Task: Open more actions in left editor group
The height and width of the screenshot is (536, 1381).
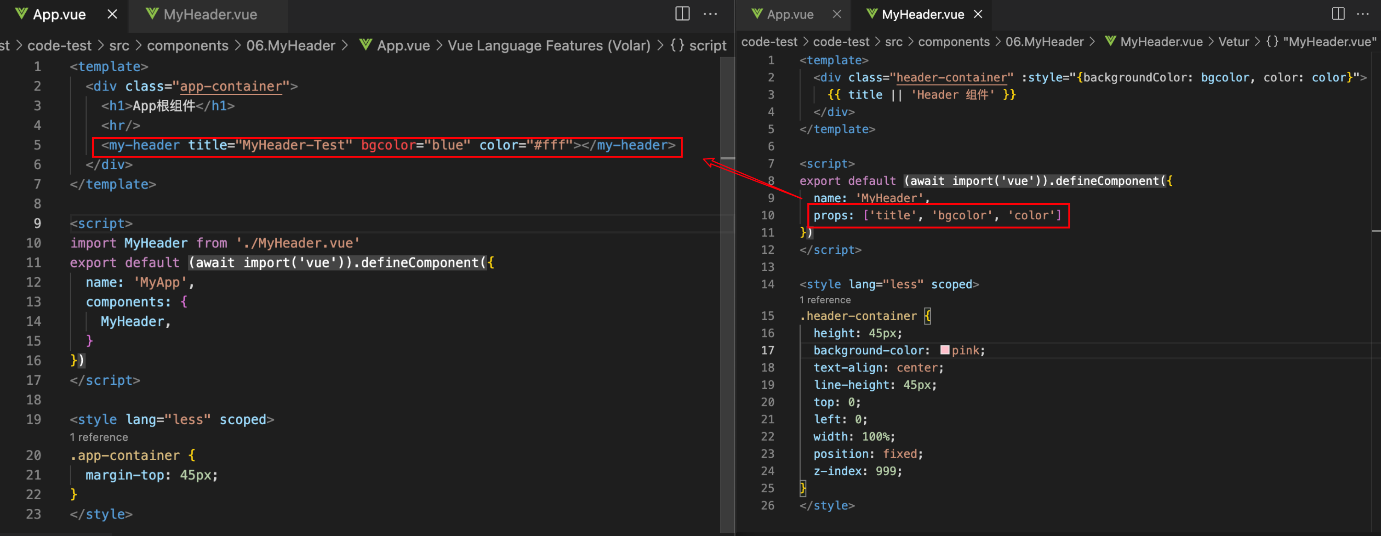Action: [x=710, y=14]
